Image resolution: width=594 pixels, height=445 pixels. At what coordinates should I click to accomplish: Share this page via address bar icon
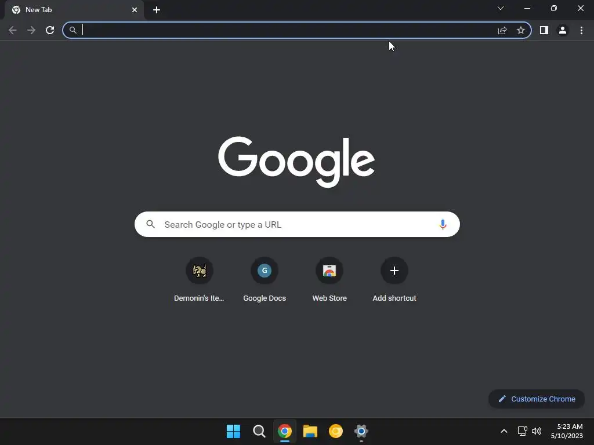coord(502,30)
